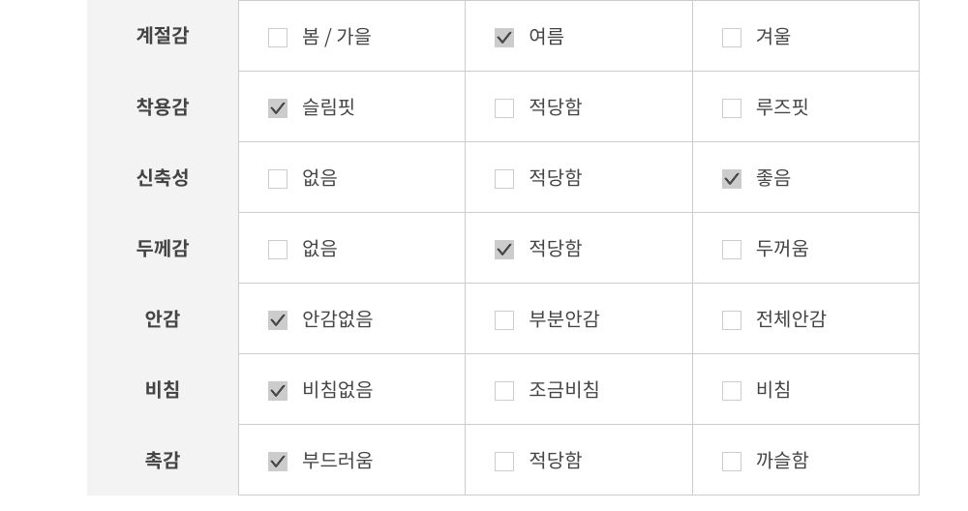
Task: Select the 부분안감 checkbox
Action: click(x=504, y=320)
